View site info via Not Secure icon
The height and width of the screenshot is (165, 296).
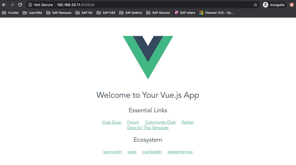pyautogui.click(x=30, y=5)
